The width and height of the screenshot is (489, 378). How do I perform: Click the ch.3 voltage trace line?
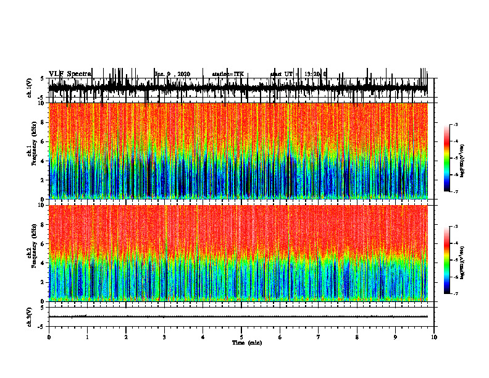pos(238,316)
